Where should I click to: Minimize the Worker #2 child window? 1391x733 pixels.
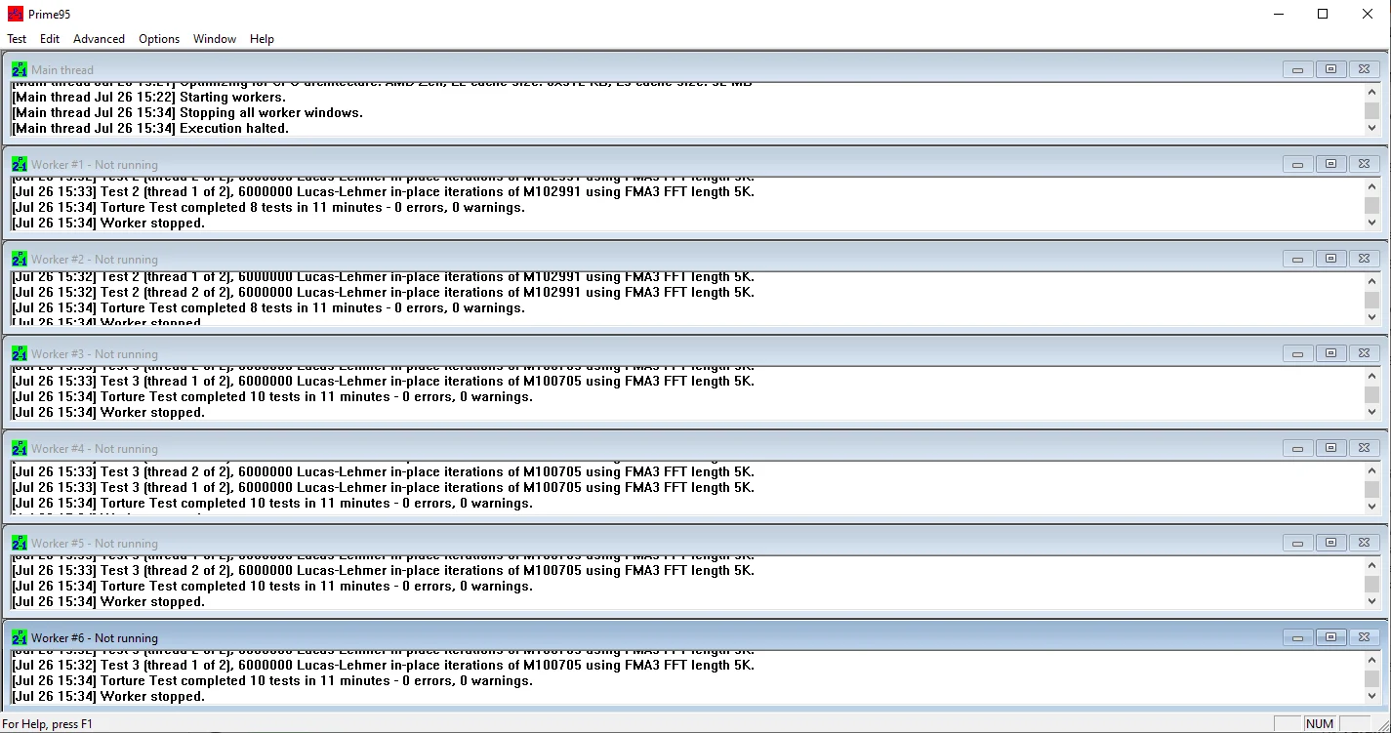click(x=1297, y=259)
